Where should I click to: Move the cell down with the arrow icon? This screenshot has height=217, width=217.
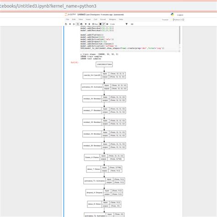coord(89,24)
